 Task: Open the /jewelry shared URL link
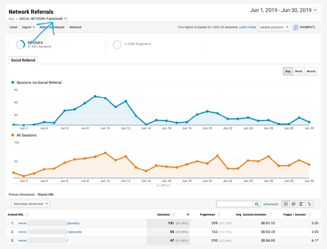coord(73,223)
